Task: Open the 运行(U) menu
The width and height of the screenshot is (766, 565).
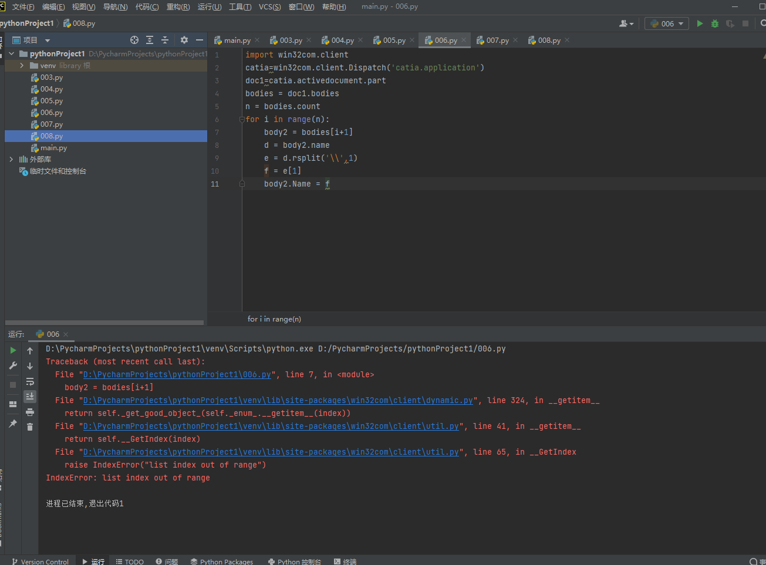Action: tap(210, 6)
